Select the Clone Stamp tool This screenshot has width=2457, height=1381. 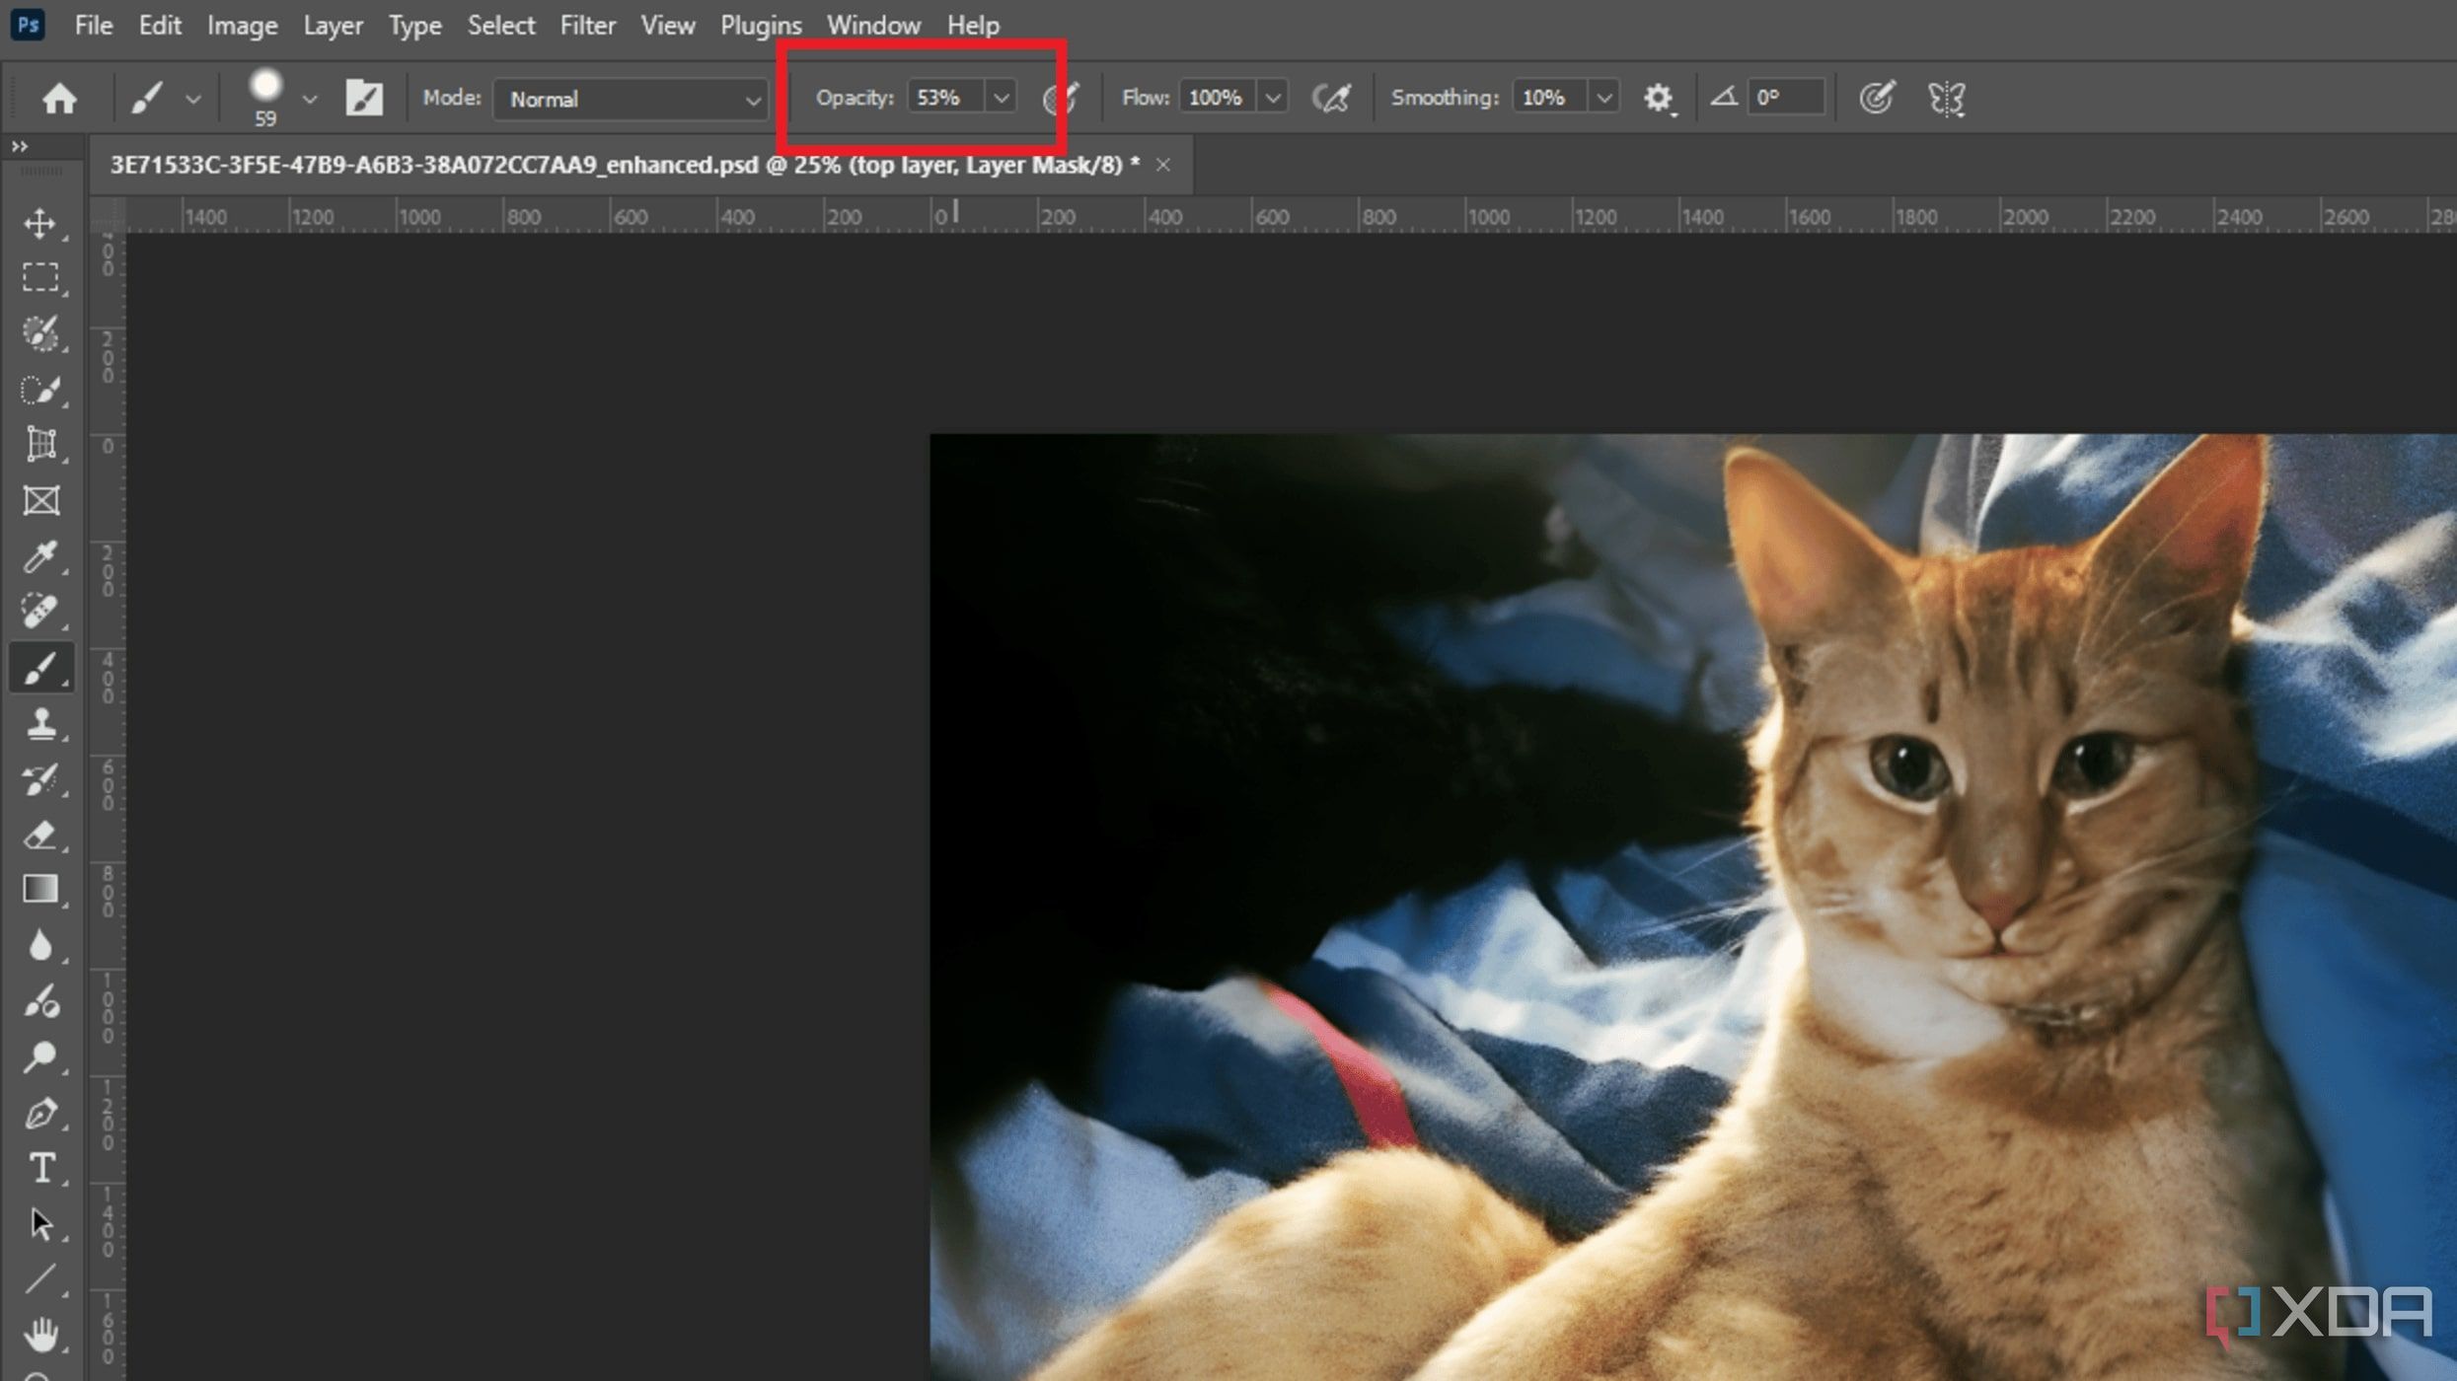[40, 723]
